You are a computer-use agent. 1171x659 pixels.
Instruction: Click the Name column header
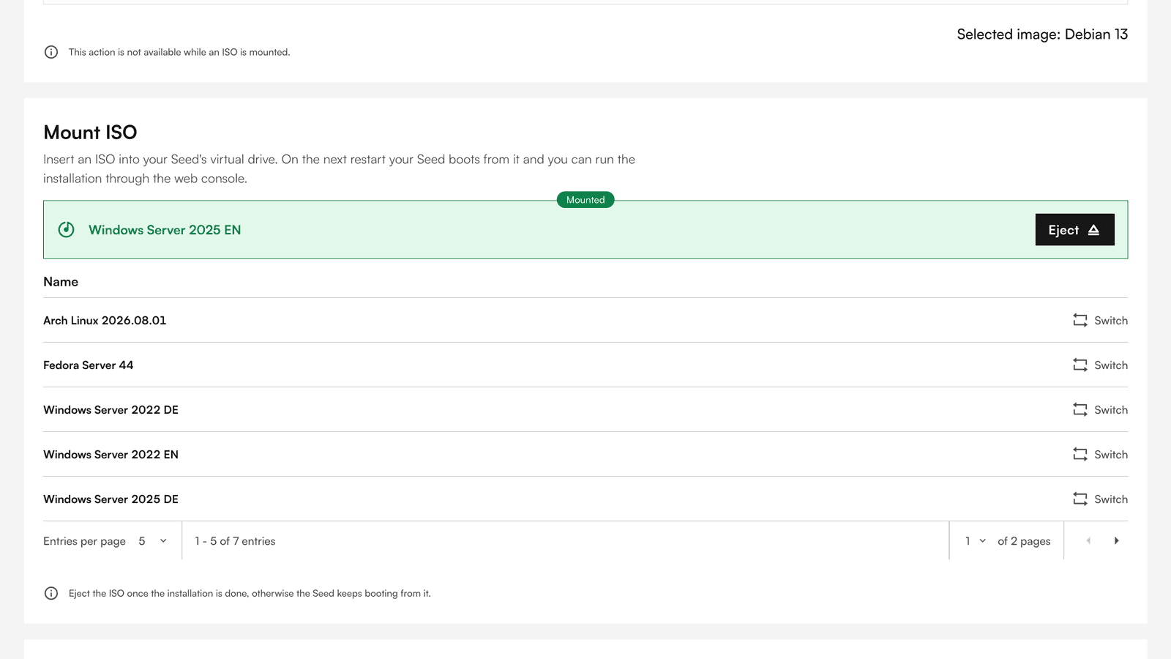(x=61, y=282)
